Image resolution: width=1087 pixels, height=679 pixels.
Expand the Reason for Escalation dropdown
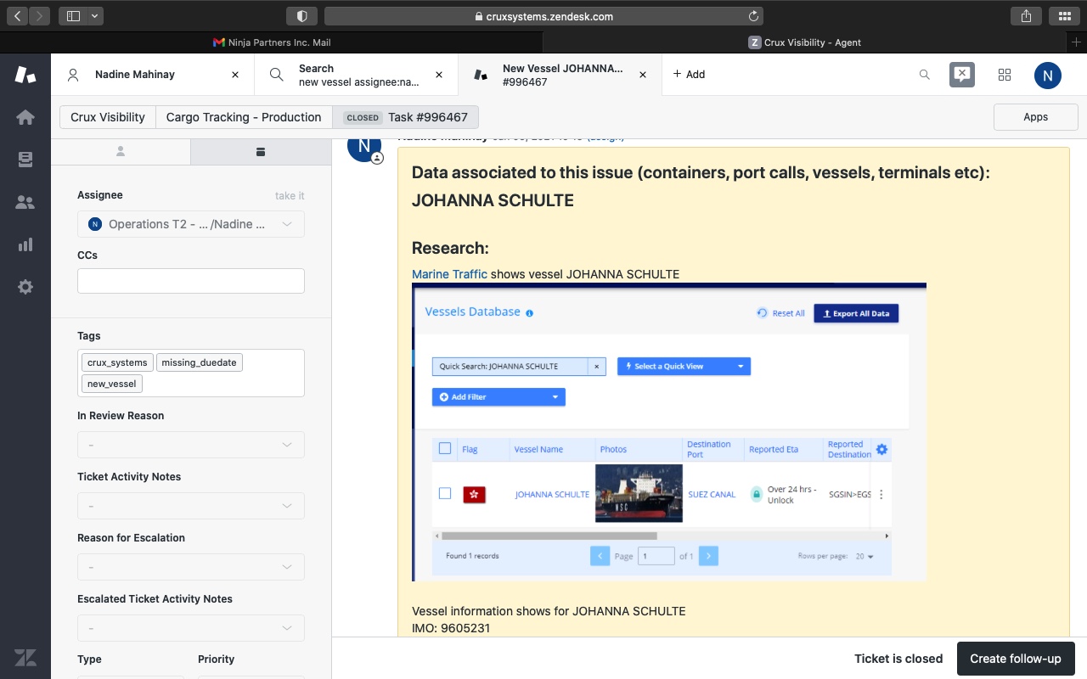click(191, 567)
